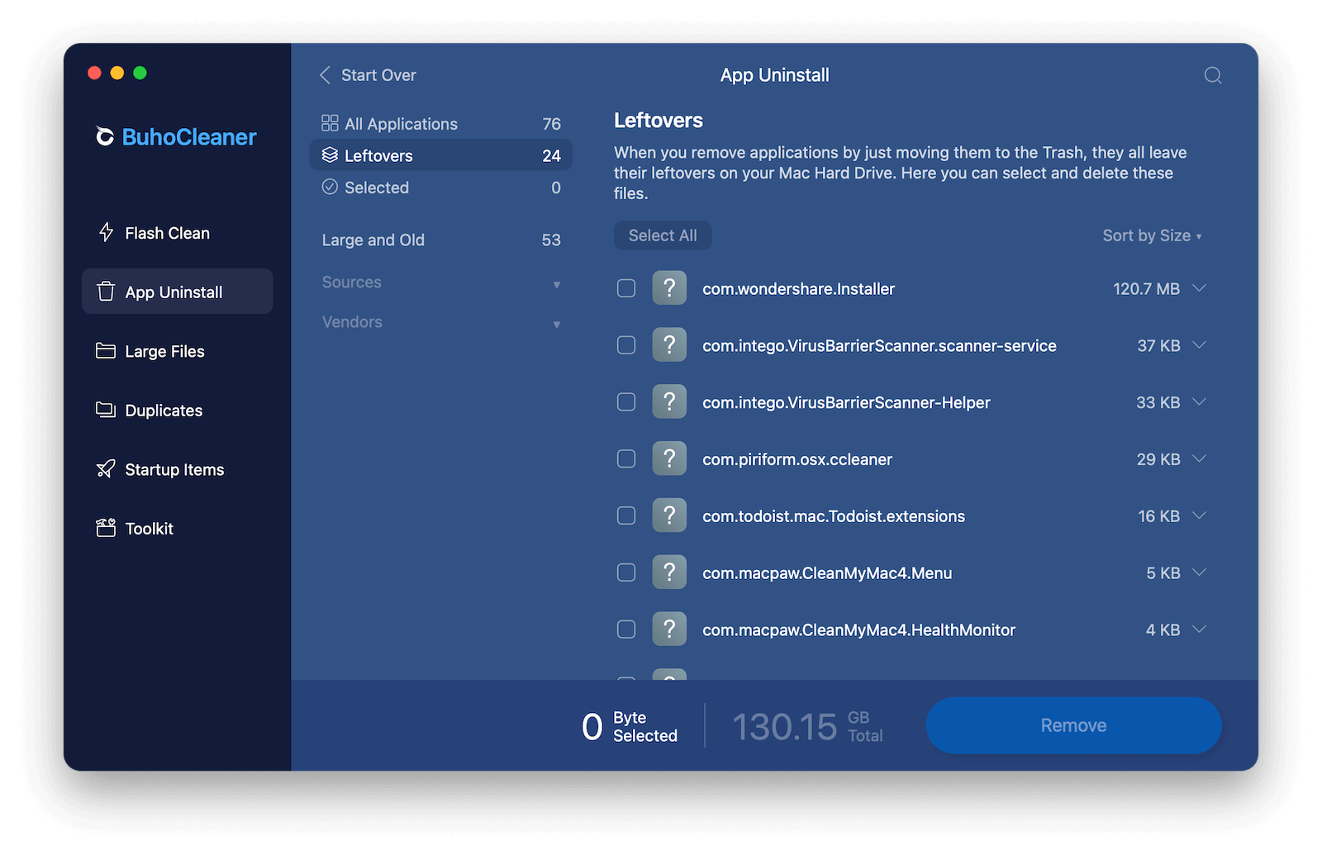Click the Leftovers layers icon
Screen dimensions: 1322x855
330,154
